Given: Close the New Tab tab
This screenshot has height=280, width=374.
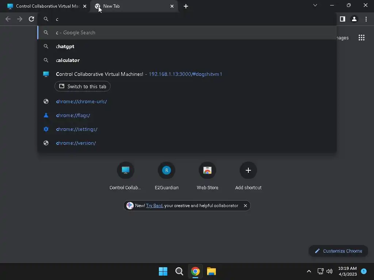Looking at the screenshot, I should pyautogui.click(x=172, y=6).
